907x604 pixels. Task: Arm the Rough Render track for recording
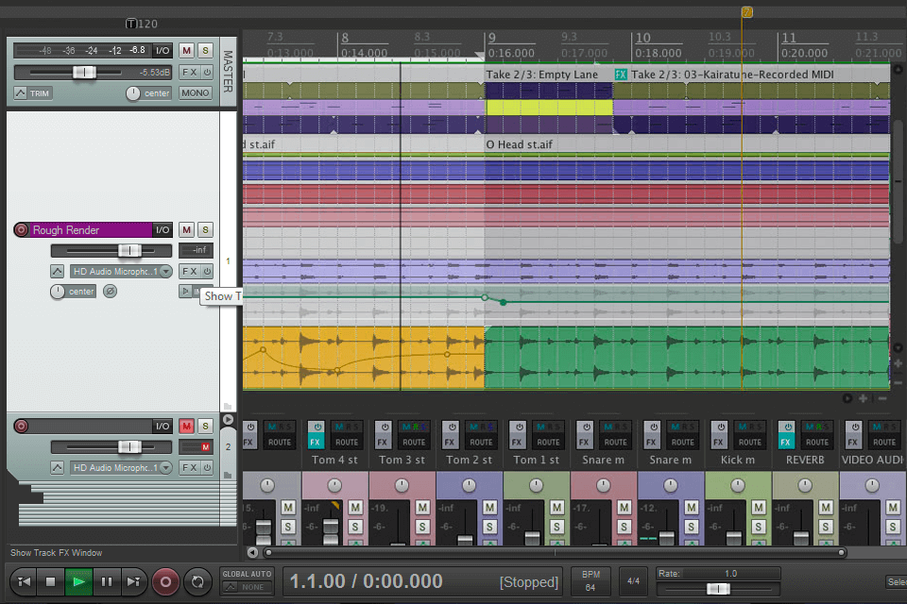[22, 230]
